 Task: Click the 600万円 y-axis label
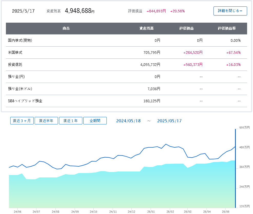tap(244, 127)
